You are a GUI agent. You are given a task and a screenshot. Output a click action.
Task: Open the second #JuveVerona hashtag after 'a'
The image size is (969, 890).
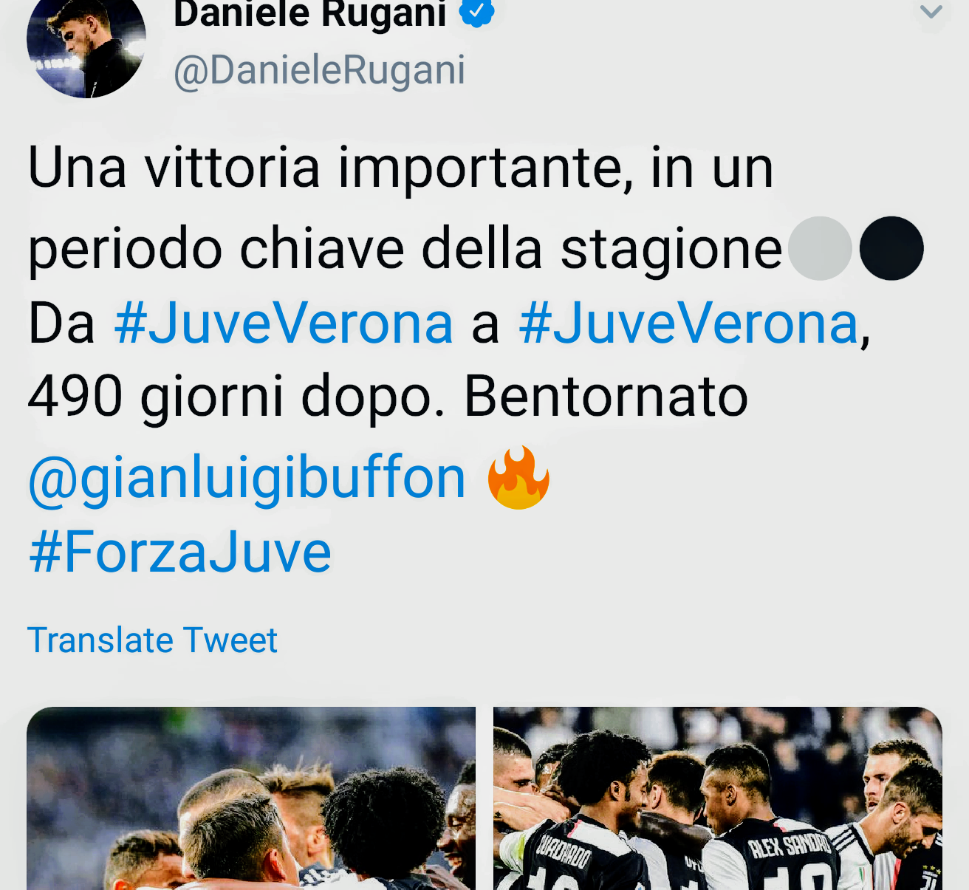(689, 323)
